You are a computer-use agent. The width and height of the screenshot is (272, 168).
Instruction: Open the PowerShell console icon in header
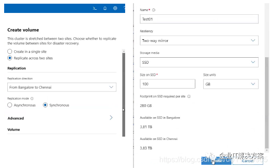point(95,8)
